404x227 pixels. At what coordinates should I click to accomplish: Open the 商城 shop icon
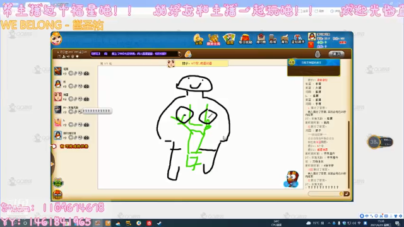[x=273, y=39]
